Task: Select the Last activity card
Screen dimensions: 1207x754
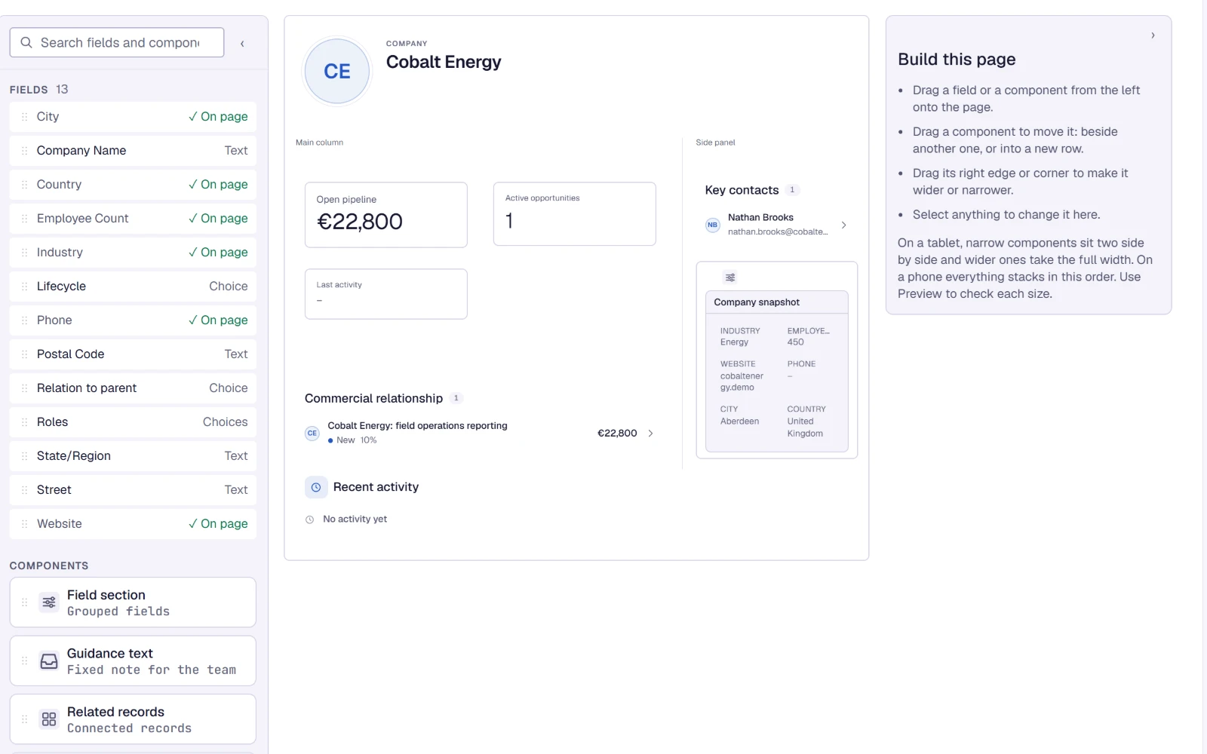Action: [385, 294]
